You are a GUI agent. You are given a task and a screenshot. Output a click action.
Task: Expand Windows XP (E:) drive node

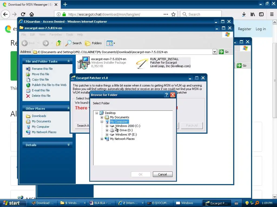tap(107, 135)
